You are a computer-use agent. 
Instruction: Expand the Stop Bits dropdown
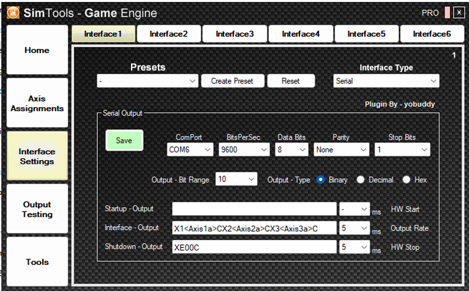pos(402,150)
